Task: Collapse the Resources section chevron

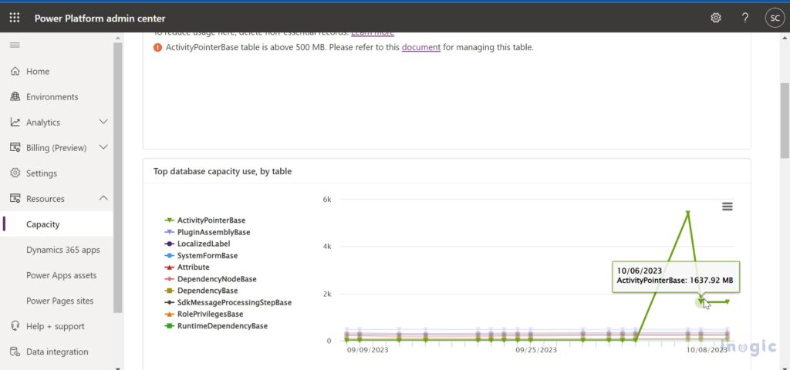Action: tap(104, 199)
